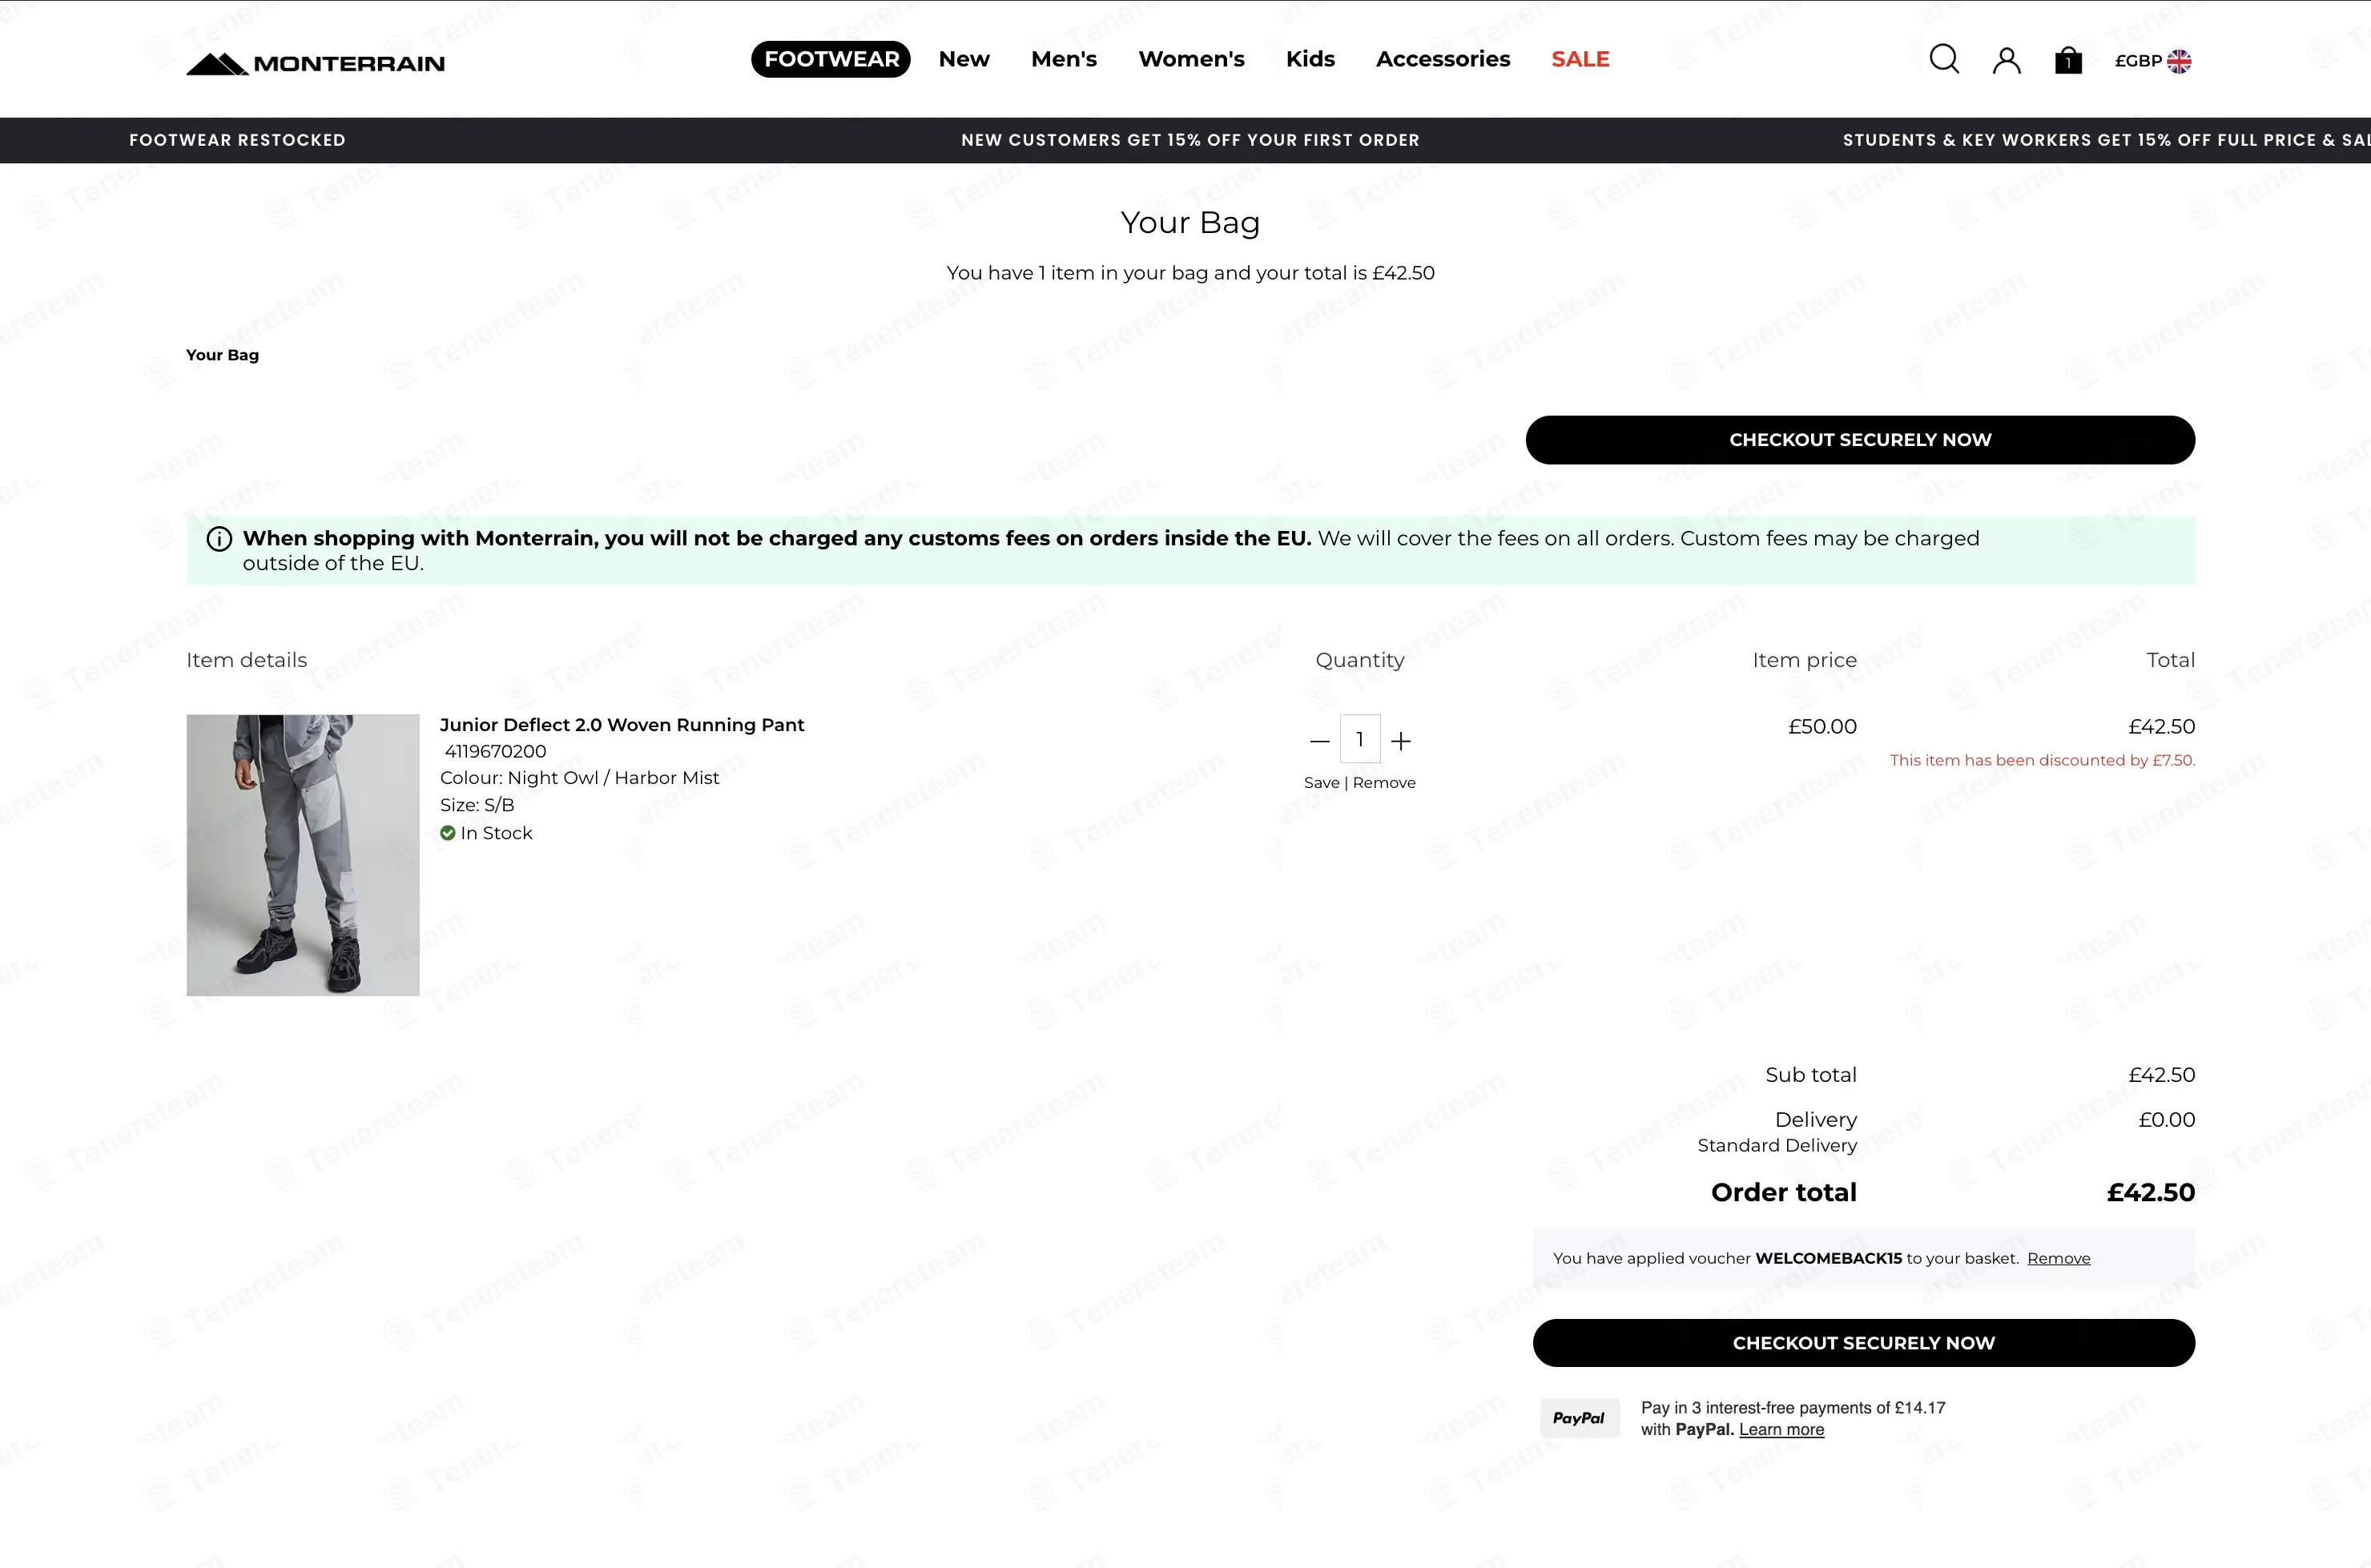The width and height of the screenshot is (2371, 1568).
Task: Click the Footwear Restocked banner
Action: [237, 140]
